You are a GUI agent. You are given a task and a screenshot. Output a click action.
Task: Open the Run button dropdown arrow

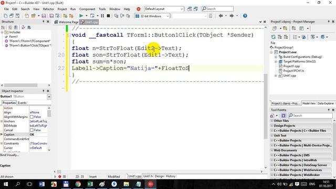click(x=87, y=16)
